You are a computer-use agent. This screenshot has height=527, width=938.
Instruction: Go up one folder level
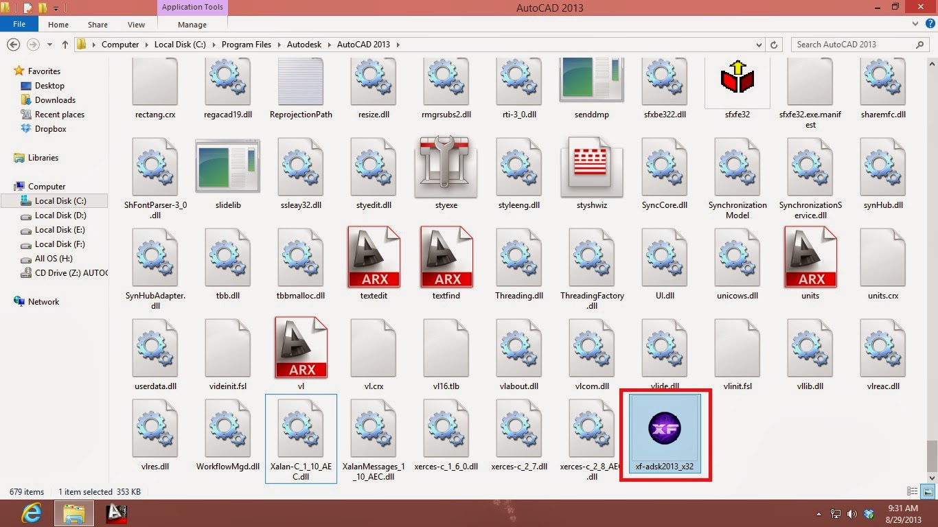pyautogui.click(x=65, y=45)
